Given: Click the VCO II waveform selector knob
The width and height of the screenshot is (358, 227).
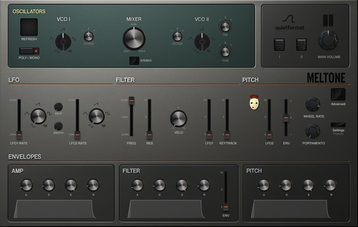Looking at the screenshot, I should click(x=202, y=42).
